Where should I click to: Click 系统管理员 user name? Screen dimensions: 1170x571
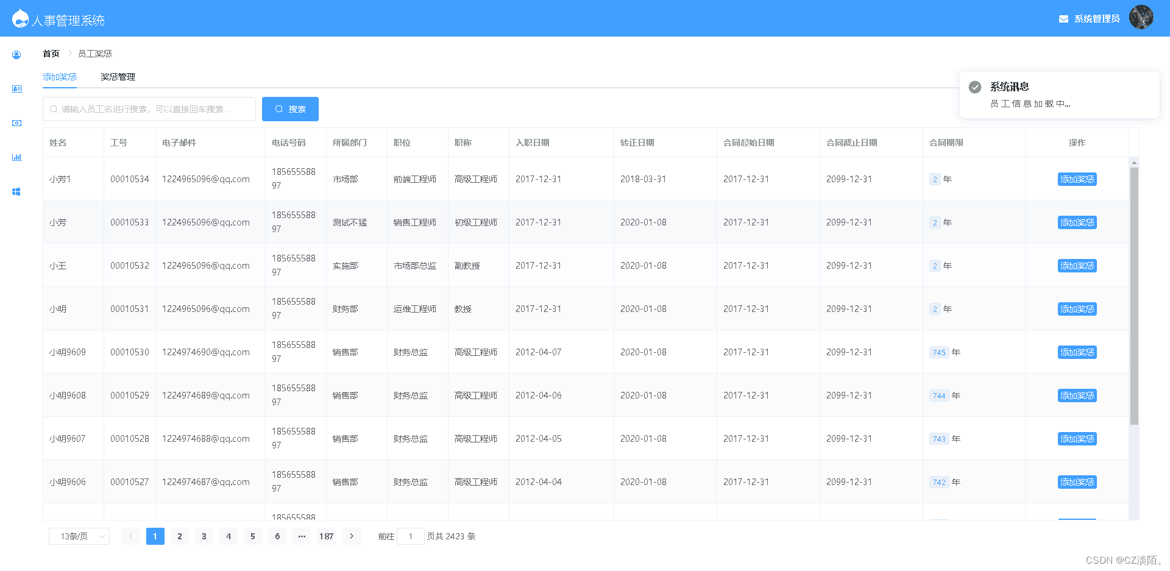coord(1097,19)
